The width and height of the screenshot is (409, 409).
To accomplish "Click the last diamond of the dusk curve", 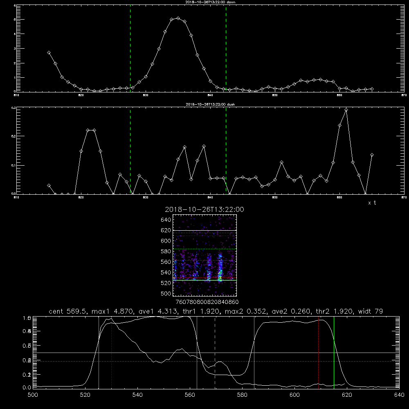I will (x=372, y=155).
